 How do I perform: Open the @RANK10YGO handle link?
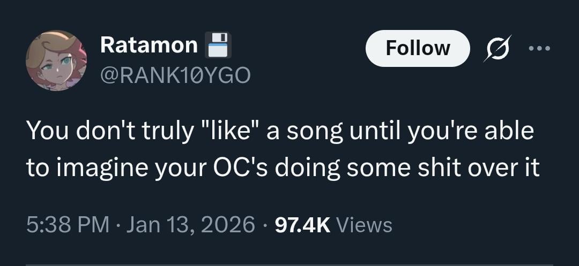tap(175, 77)
